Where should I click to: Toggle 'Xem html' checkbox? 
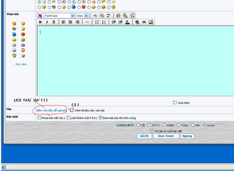coord(175,102)
